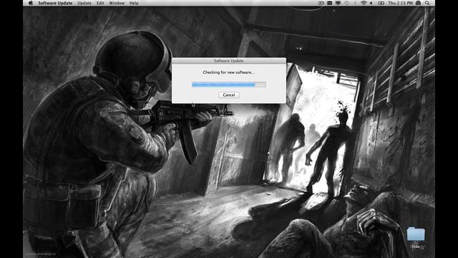458x258 pixels.
Task: Click the Wi-Fi status icon
Action: pos(364,3)
